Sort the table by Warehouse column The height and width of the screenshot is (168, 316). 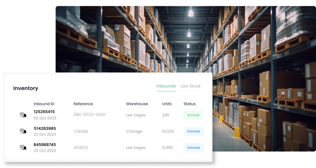pyautogui.click(x=137, y=104)
